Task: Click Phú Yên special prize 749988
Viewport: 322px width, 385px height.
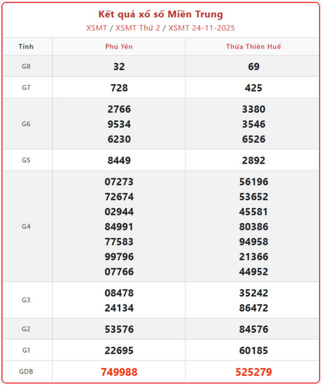Action: point(119,372)
